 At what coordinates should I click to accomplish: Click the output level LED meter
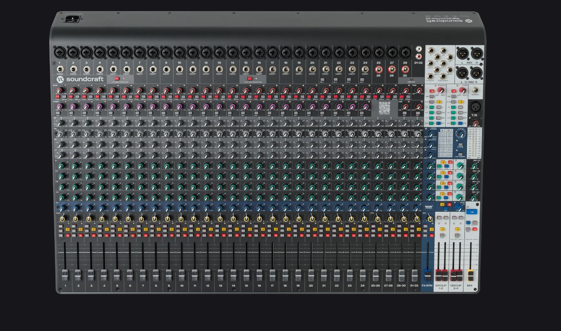point(474,143)
